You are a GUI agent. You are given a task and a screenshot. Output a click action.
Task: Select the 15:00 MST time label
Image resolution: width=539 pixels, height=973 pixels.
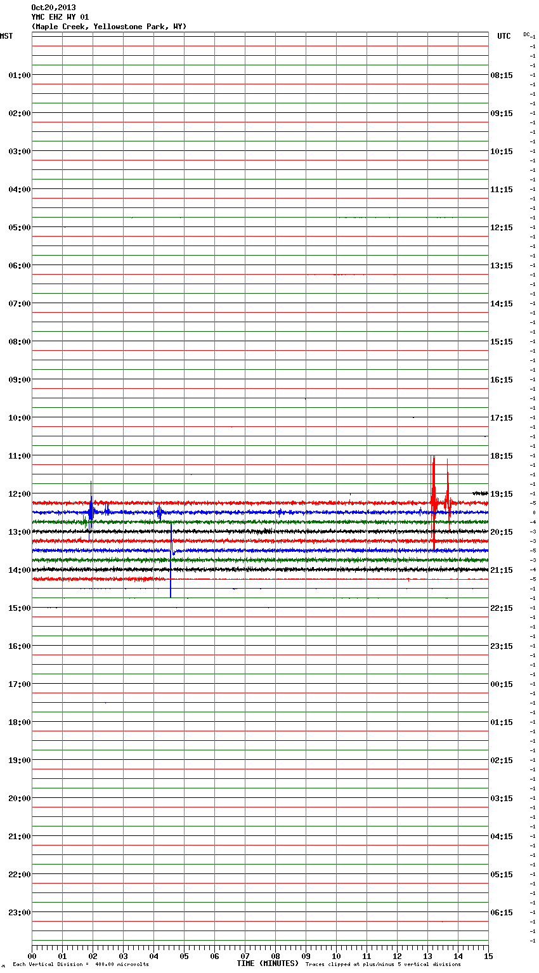[x=20, y=608]
